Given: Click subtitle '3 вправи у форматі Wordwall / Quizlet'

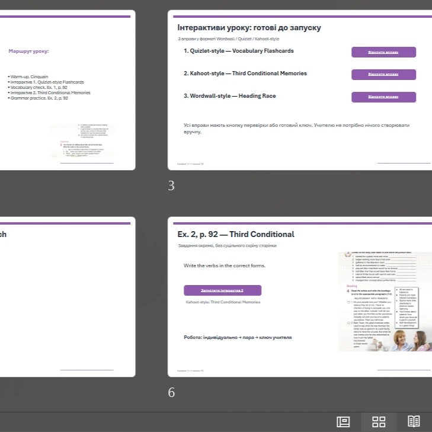Looking at the screenshot, I should pos(228,39).
